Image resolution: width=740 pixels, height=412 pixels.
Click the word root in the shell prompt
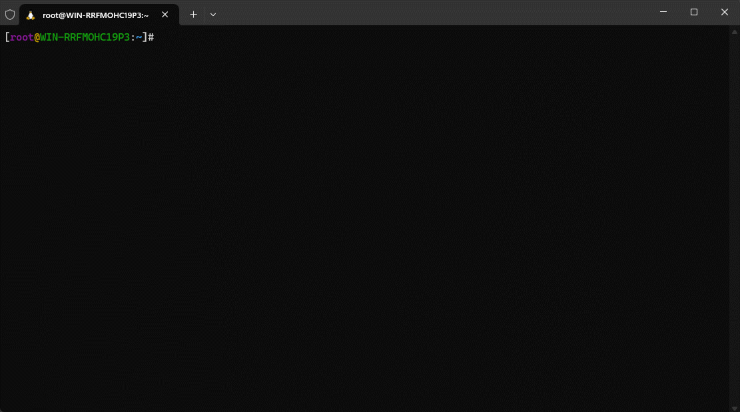[21, 37]
